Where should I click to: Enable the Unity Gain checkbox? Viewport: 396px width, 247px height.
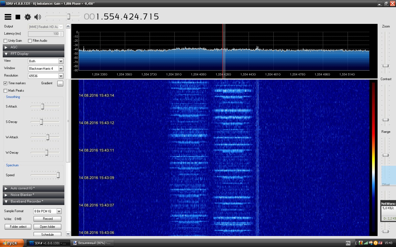pos(5,41)
